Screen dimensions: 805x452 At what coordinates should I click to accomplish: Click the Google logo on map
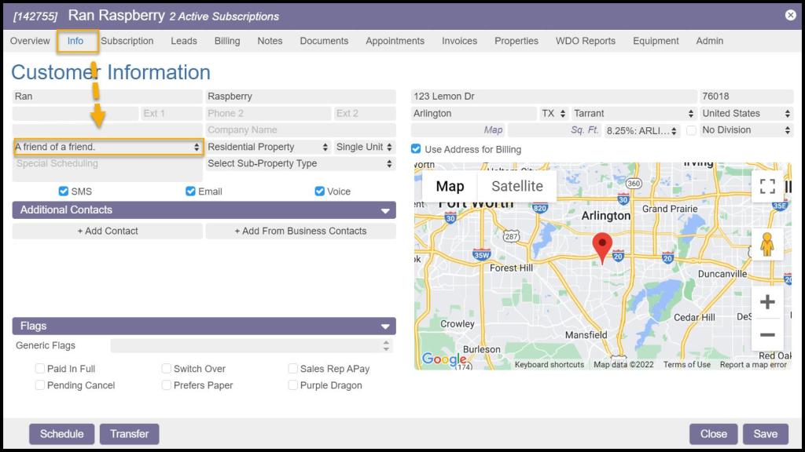click(x=444, y=359)
